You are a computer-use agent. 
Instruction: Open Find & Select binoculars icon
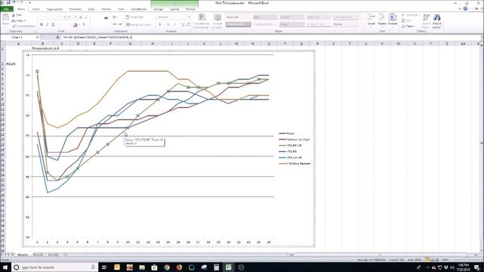coord(437,21)
